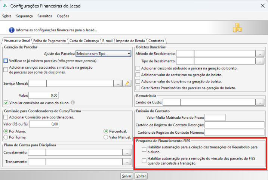
Task: Open Serviço Mensal lookup ellipsis button
Action: click(118, 84)
